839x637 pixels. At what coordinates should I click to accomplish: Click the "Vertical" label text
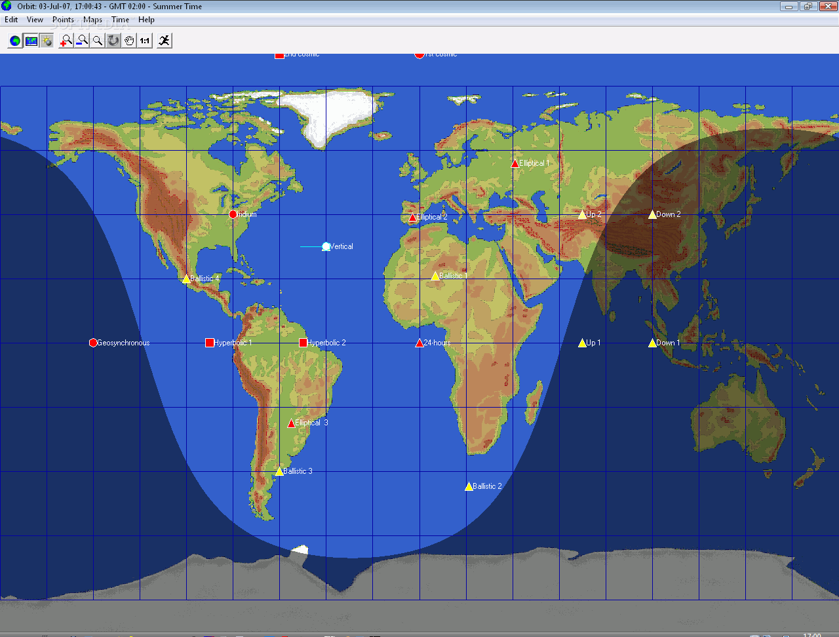pos(341,246)
